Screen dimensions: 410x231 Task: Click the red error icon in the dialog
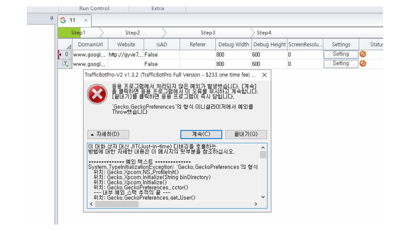coord(97,94)
